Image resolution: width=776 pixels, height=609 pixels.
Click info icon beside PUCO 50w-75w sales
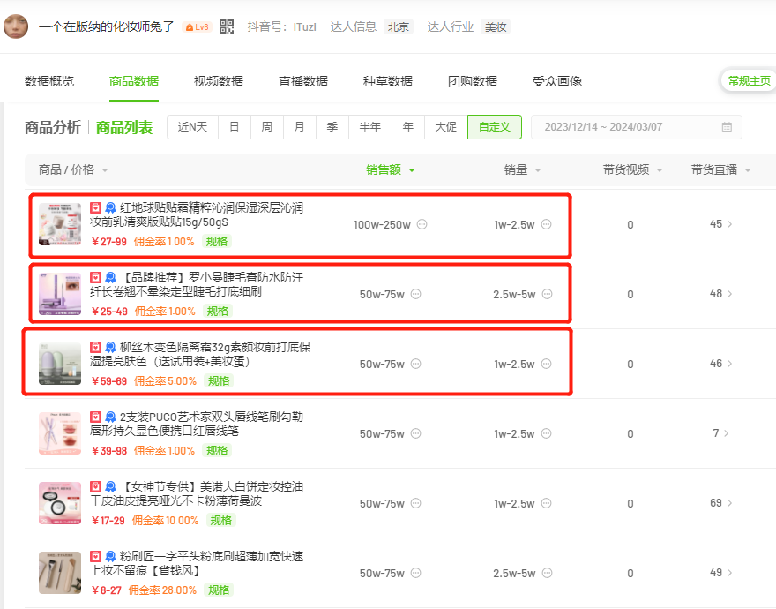415,433
